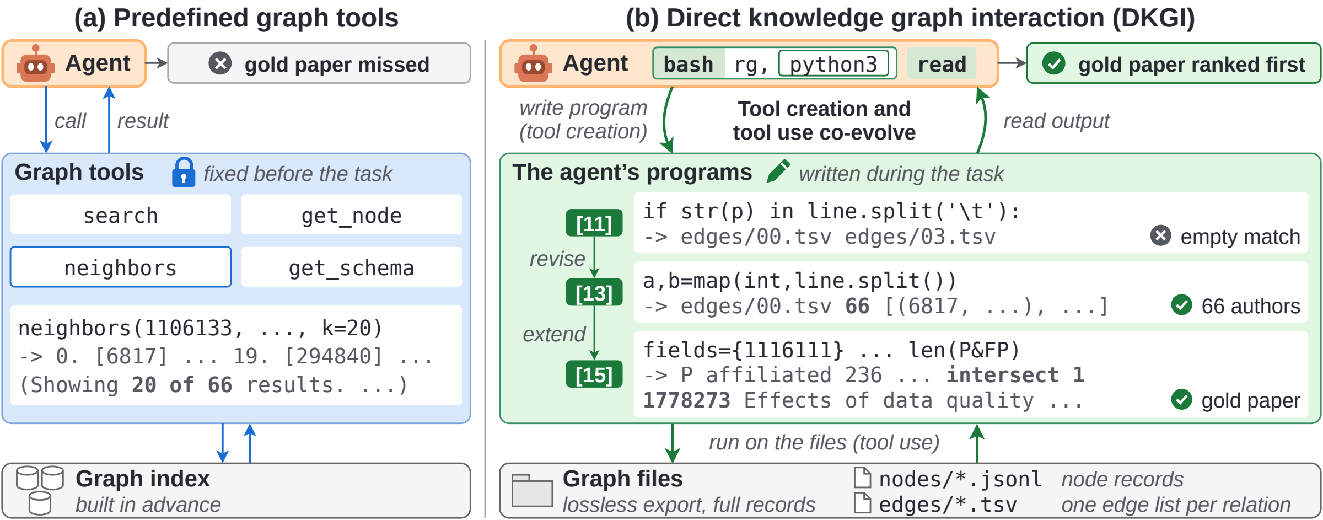Select the highlighted neighbors tool box

121,267
